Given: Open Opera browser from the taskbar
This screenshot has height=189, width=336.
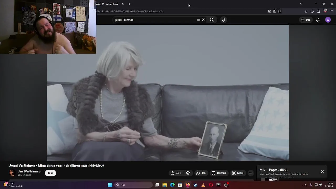Looking at the screenshot, I should [211, 185].
